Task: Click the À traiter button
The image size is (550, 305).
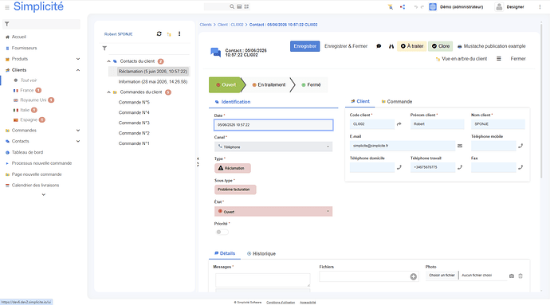Action: coord(412,46)
